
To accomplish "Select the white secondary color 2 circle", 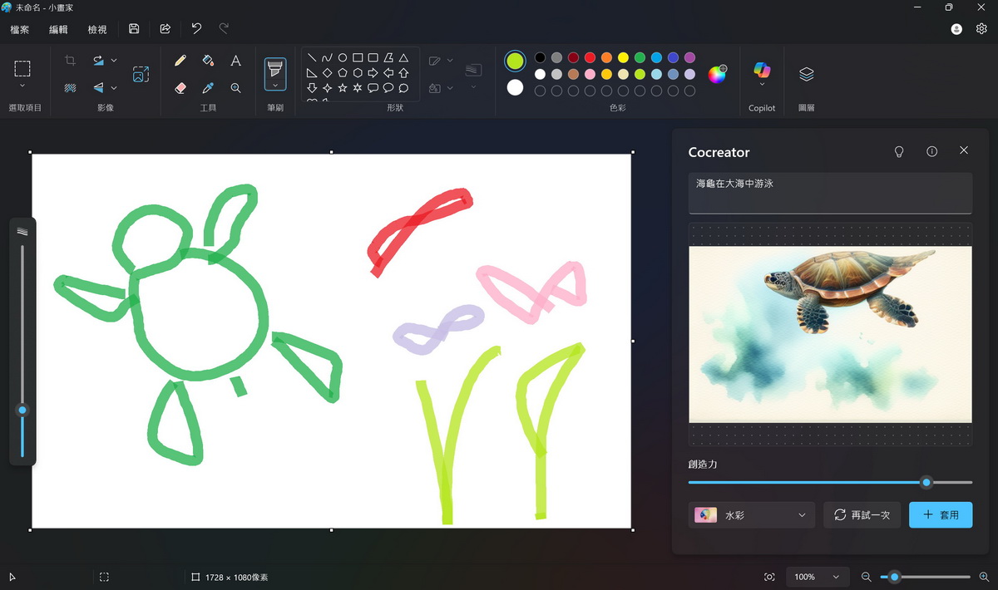I will pos(515,87).
